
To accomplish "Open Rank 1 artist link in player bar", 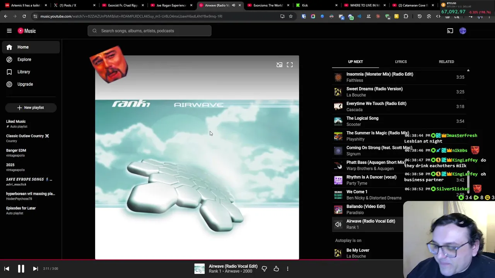I will [x=214, y=271].
